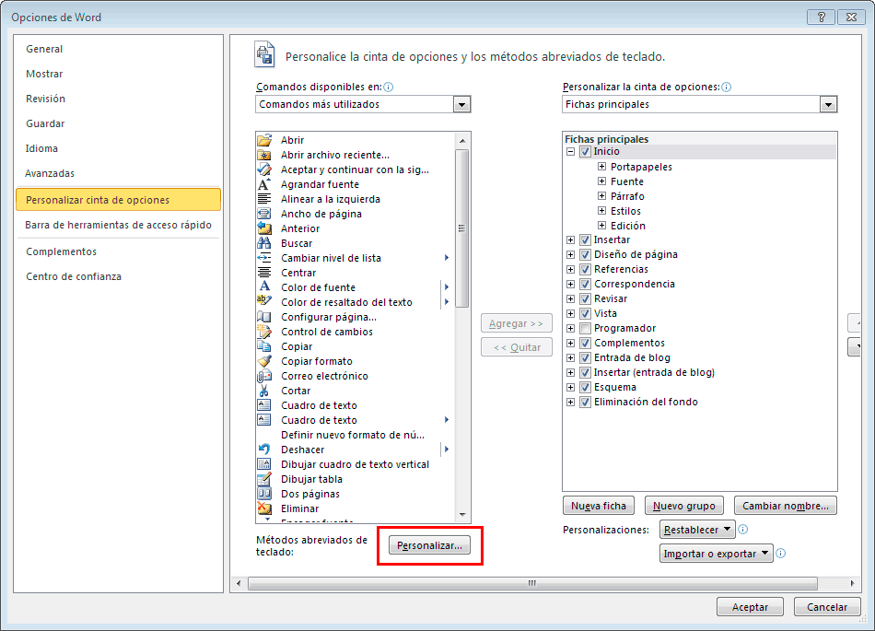Image resolution: width=875 pixels, height=631 pixels.
Task: Toggle the Vista tab checkbox
Action: (x=585, y=313)
